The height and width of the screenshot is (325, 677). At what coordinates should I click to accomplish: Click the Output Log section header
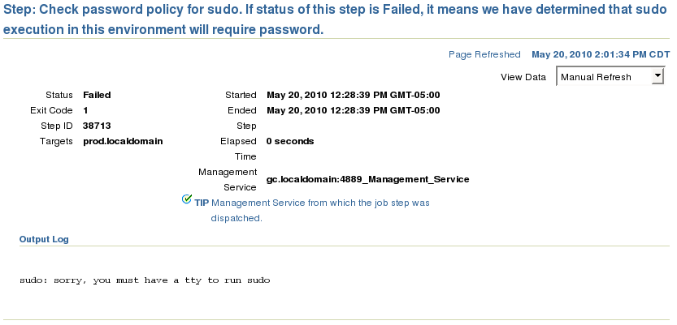click(x=44, y=239)
